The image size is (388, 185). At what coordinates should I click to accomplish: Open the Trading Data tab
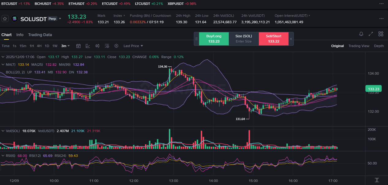[x=40, y=35]
